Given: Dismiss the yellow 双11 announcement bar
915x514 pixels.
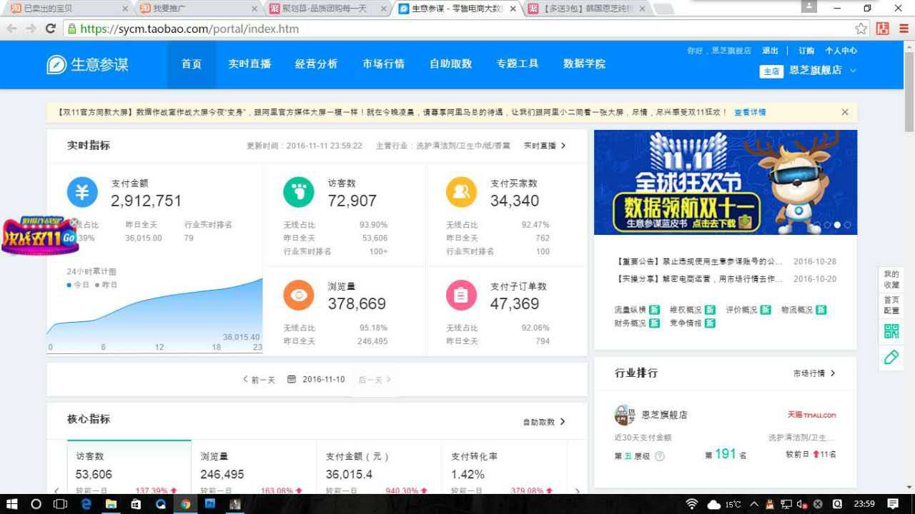Looking at the screenshot, I should (845, 112).
